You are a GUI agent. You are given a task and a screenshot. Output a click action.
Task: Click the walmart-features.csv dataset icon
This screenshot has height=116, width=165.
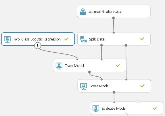click(x=83, y=12)
